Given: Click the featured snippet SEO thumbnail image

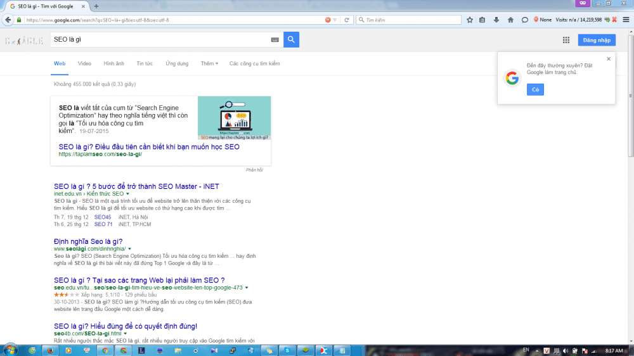Looking at the screenshot, I should click(234, 118).
